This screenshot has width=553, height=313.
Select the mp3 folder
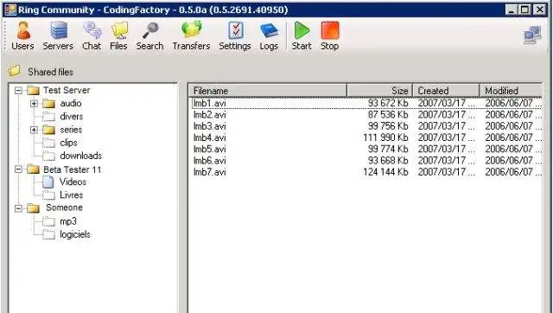[68, 221]
